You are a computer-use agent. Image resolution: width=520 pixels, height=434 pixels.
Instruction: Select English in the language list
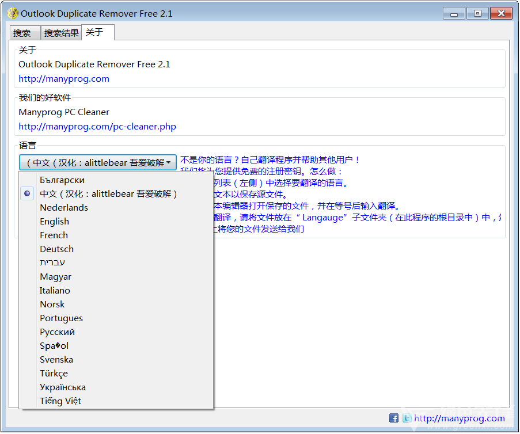click(116, 222)
